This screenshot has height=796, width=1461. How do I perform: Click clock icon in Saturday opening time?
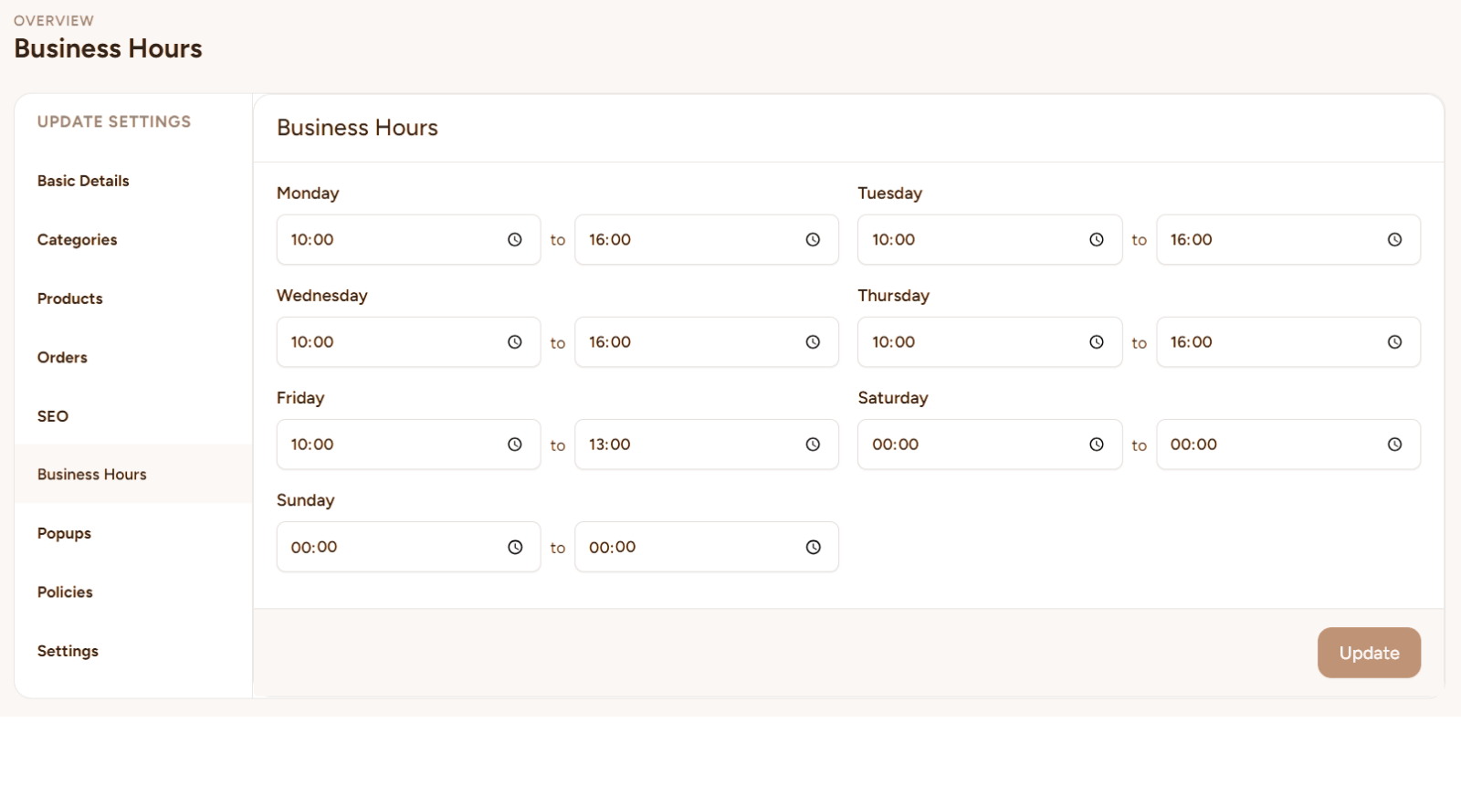[x=1096, y=445]
